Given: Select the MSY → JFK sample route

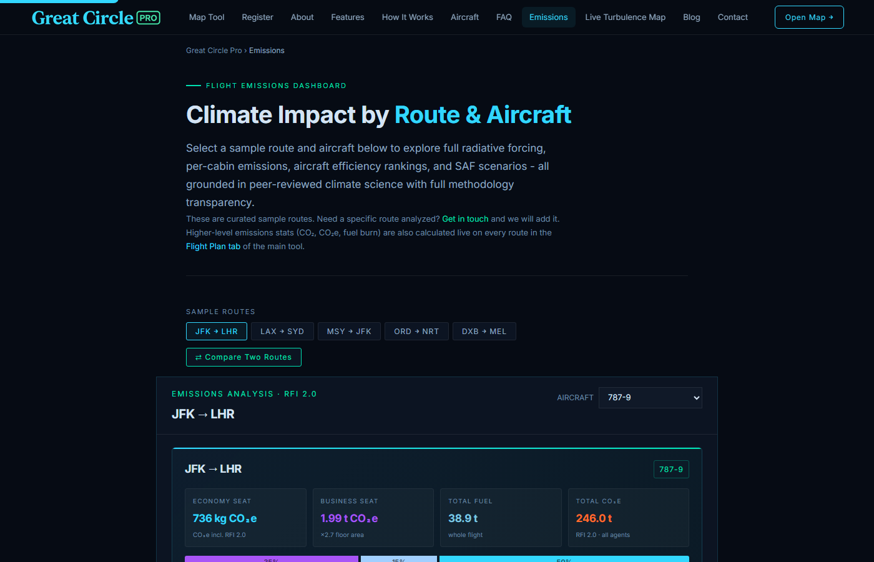Looking at the screenshot, I should click(x=349, y=332).
